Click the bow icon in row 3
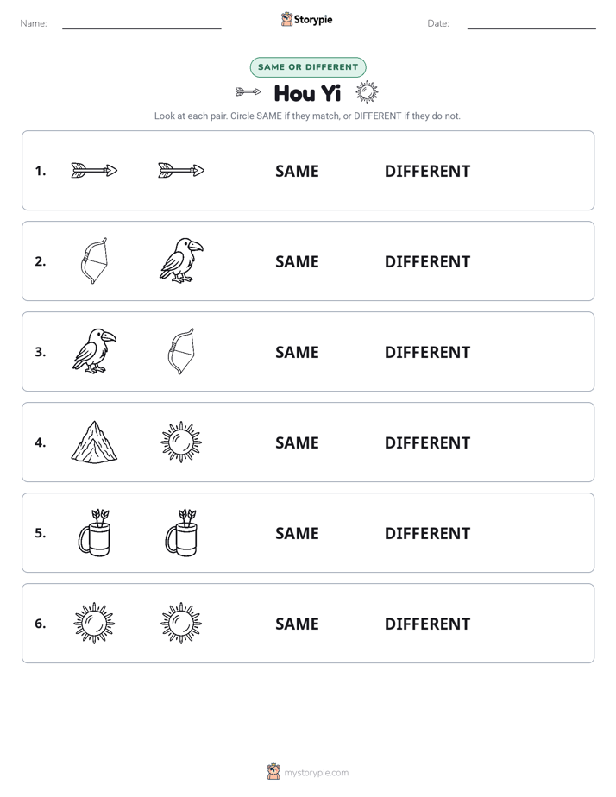This screenshot has width=616, height=797. [x=181, y=351]
